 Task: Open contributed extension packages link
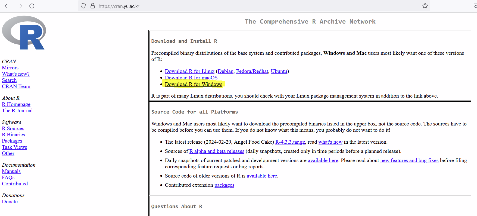coord(224,185)
